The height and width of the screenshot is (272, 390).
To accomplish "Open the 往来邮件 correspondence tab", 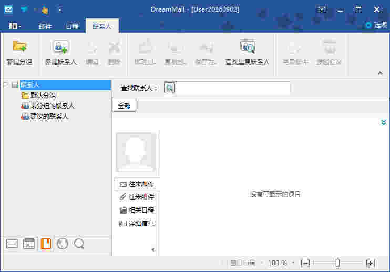I will coord(137,184).
